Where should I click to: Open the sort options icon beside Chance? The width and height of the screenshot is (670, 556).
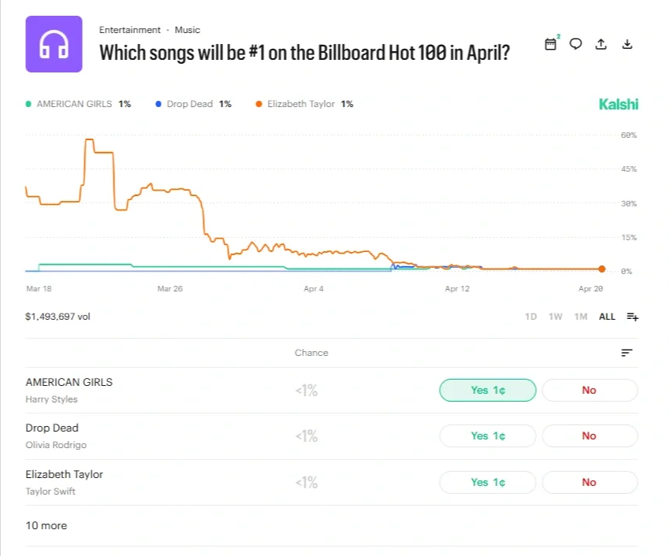pos(627,353)
